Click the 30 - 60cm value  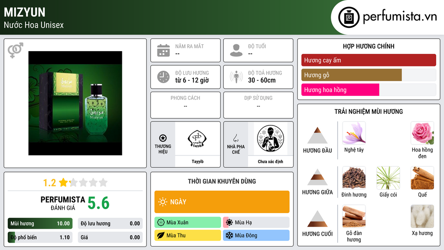pos(262,80)
